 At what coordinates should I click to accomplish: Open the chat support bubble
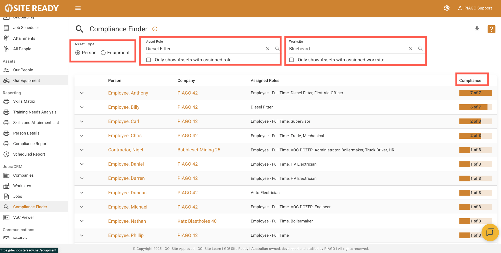(490, 232)
